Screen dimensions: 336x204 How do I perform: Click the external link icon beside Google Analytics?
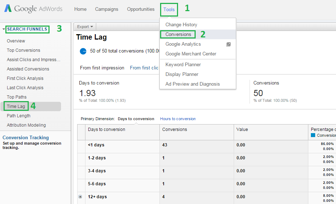(228, 45)
